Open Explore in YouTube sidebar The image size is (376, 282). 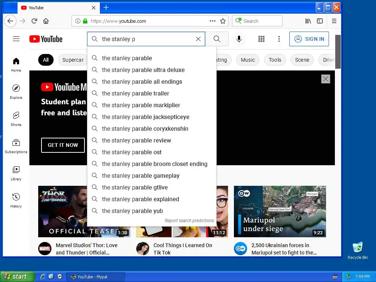[16, 92]
